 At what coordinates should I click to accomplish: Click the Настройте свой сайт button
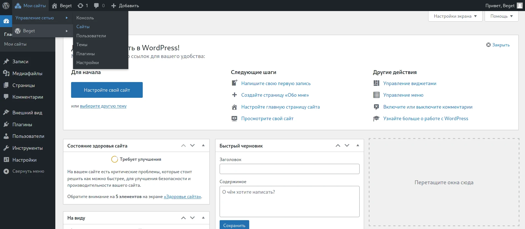click(107, 90)
